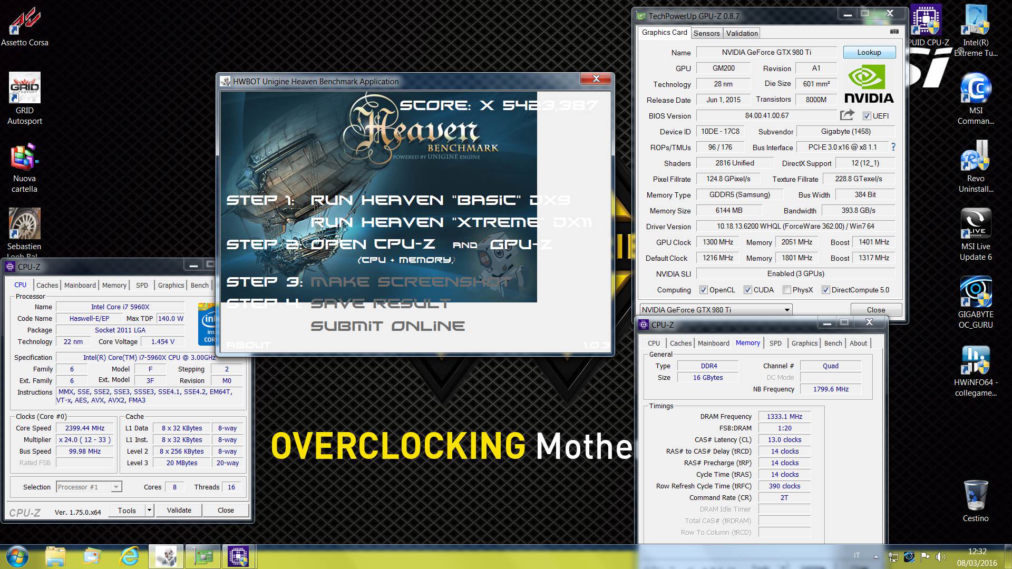Click the BIOS share/export icon in GPU-Z
This screenshot has height=569, width=1012.
847,115
